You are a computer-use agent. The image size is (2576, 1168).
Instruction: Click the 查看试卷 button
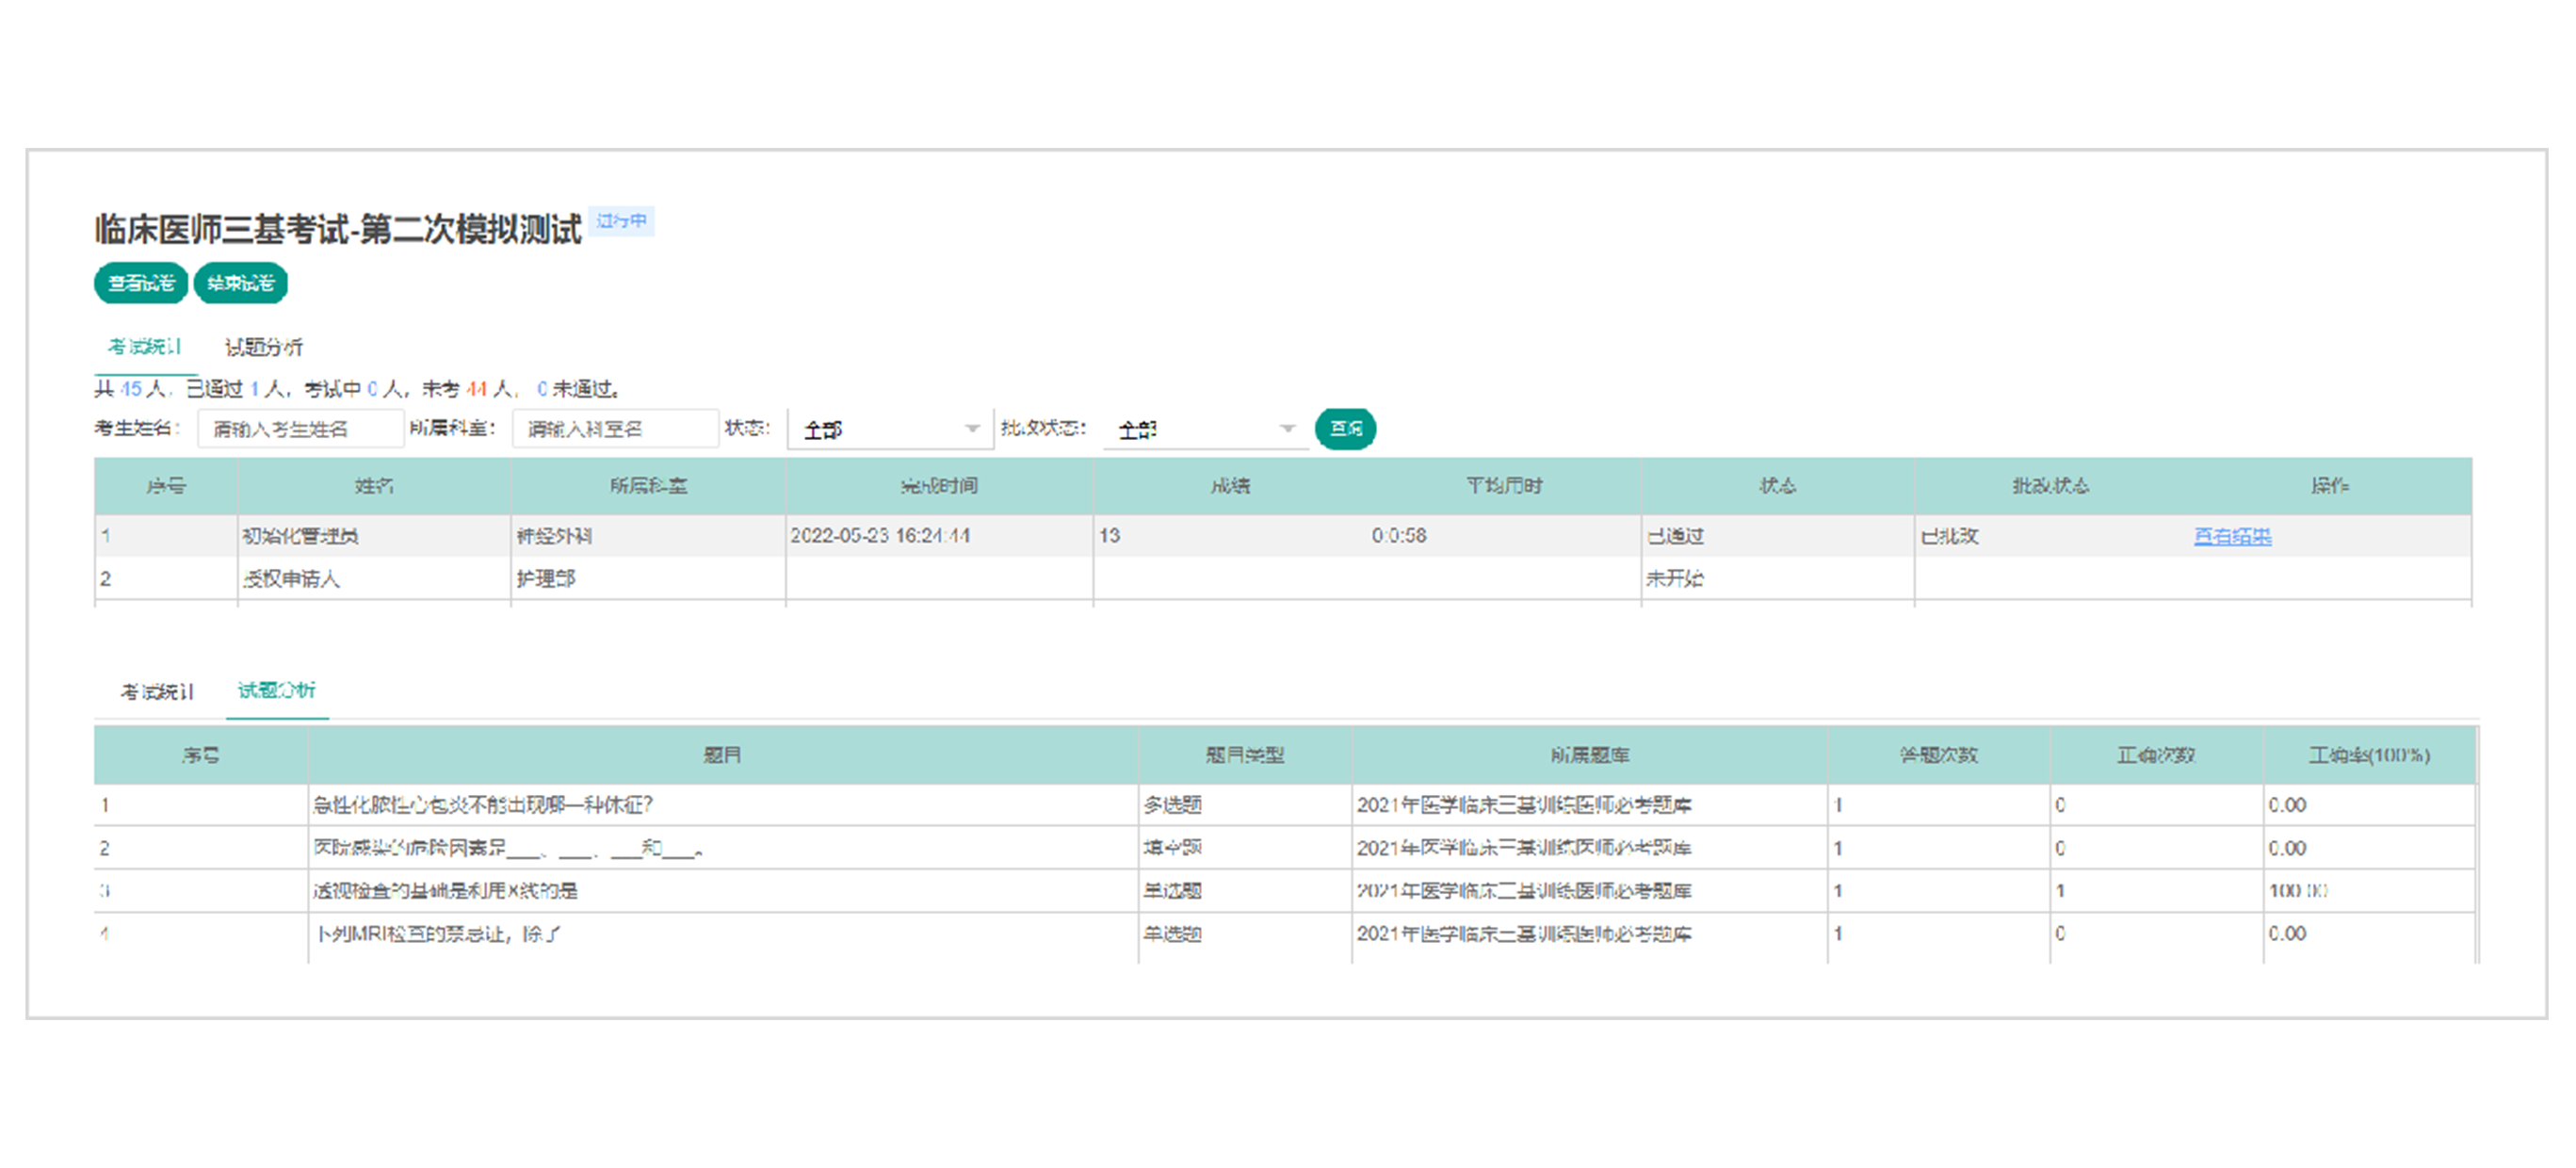tap(140, 283)
